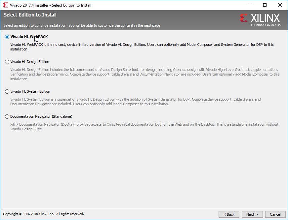Click the copyright notice text

(x=43, y=214)
